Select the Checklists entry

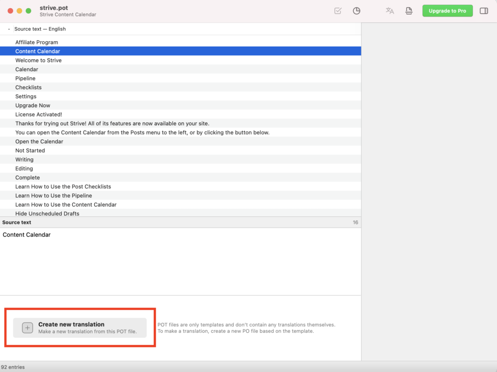(181, 87)
